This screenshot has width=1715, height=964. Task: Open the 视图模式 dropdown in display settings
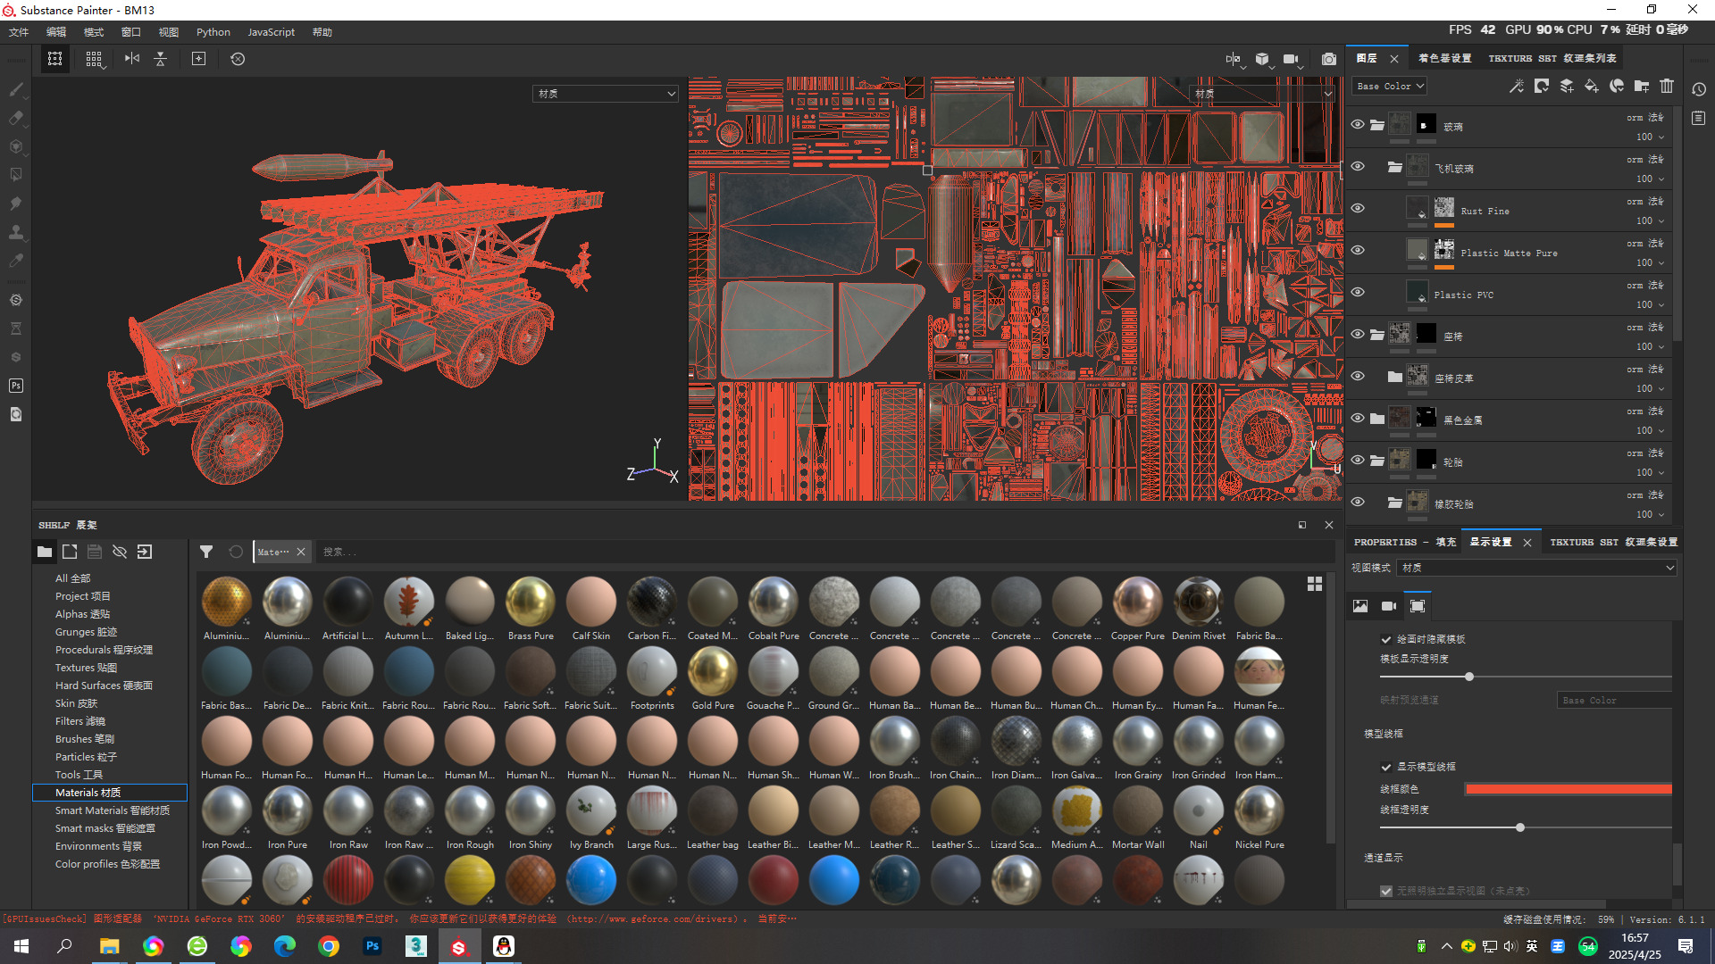[1536, 568]
